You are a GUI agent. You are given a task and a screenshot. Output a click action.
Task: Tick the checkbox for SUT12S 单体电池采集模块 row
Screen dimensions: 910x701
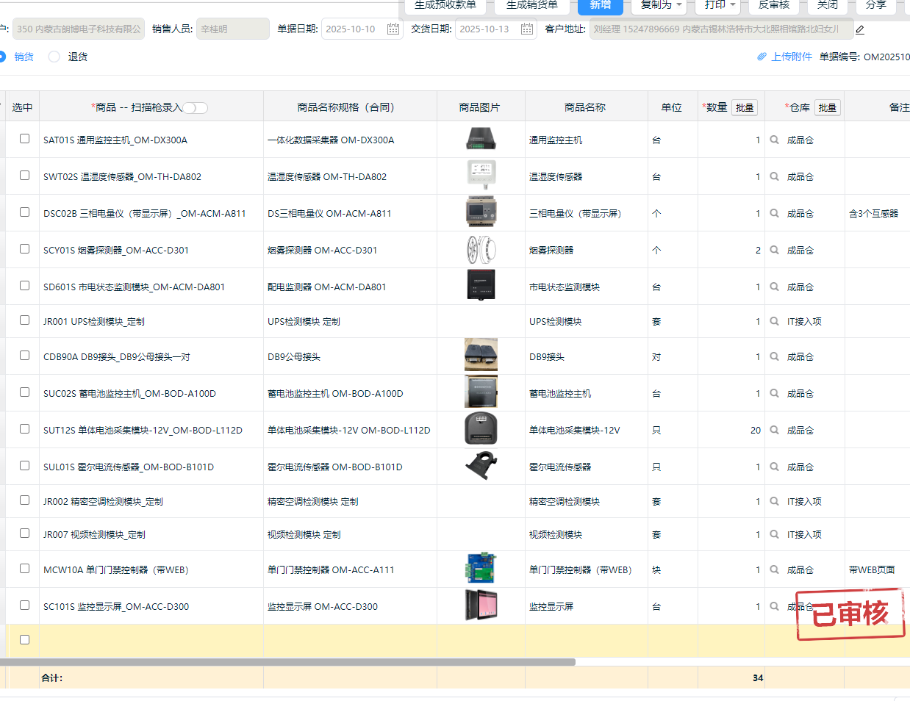pyautogui.click(x=24, y=429)
